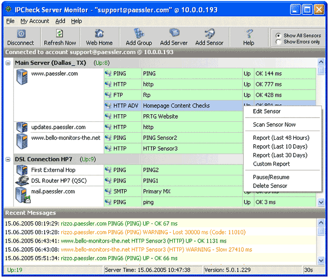Viewport: 328px width, 277px height.
Task: Select Show All Sensors radio button
Action: (278, 36)
